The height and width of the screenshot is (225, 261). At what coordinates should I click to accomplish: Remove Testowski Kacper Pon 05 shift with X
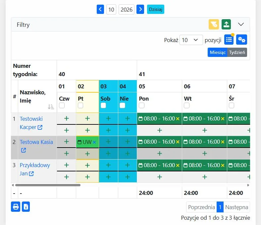[178, 118]
